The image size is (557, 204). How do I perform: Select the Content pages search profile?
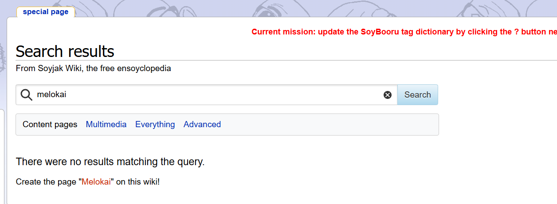pyautogui.click(x=50, y=125)
